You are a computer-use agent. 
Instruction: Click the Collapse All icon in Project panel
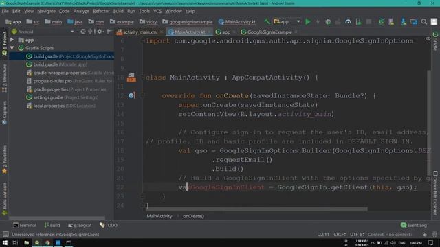click(x=90, y=32)
